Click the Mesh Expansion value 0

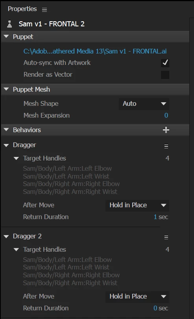pyautogui.click(x=166, y=116)
